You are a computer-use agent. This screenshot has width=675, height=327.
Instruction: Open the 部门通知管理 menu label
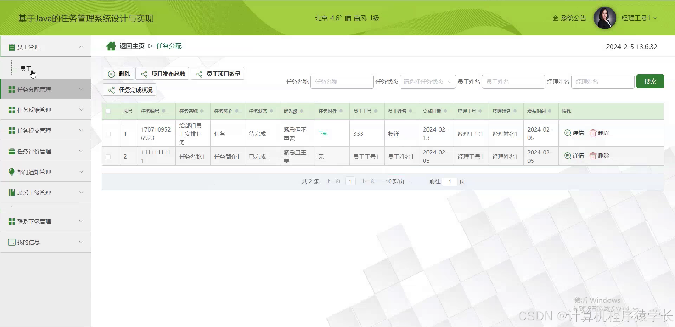point(34,172)
